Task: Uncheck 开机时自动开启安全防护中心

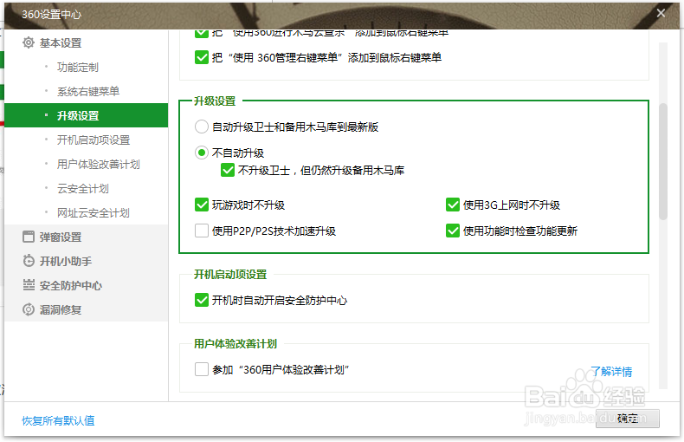Action: [202, 300]
